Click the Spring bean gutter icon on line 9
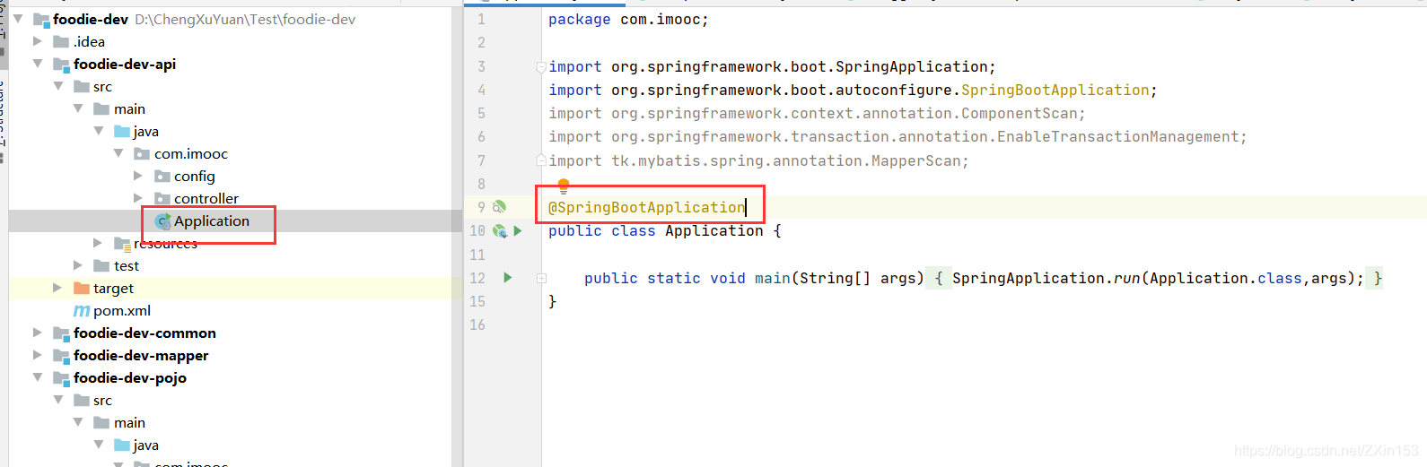Screen dimensions: 1427x467 coord(500,207)
